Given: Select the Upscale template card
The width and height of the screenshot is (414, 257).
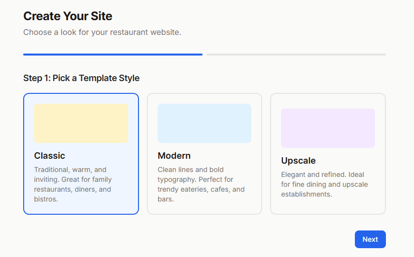Looking at the screenshot, I should pos(328,154).
